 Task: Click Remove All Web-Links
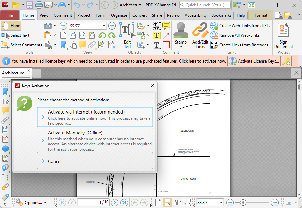[x=235, y=35]
